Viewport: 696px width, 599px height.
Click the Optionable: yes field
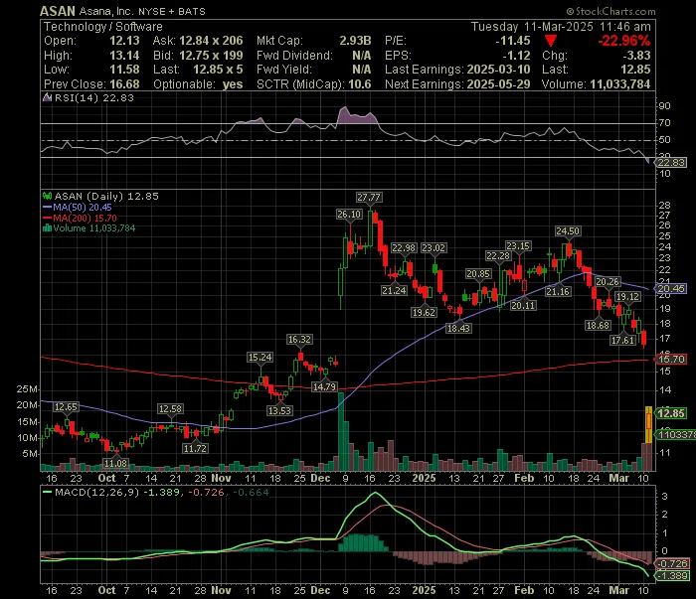click(x=198, y=84)
